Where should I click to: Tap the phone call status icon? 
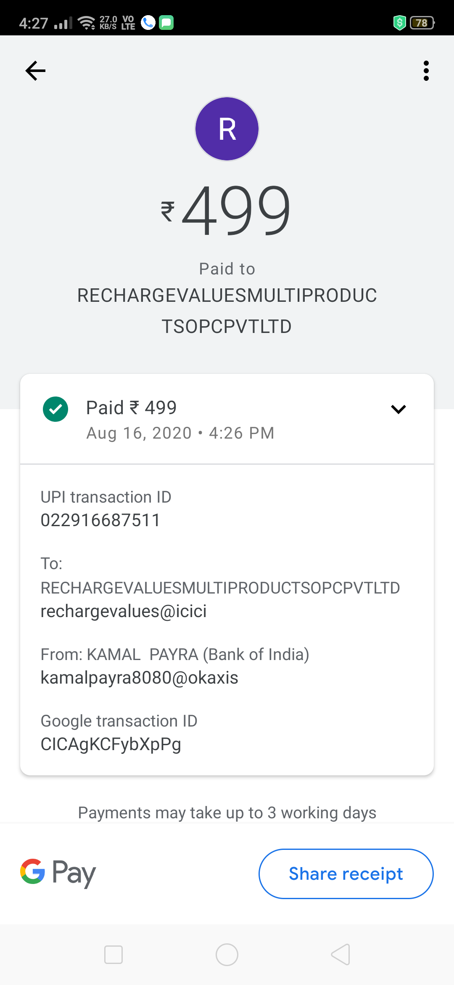148,23
